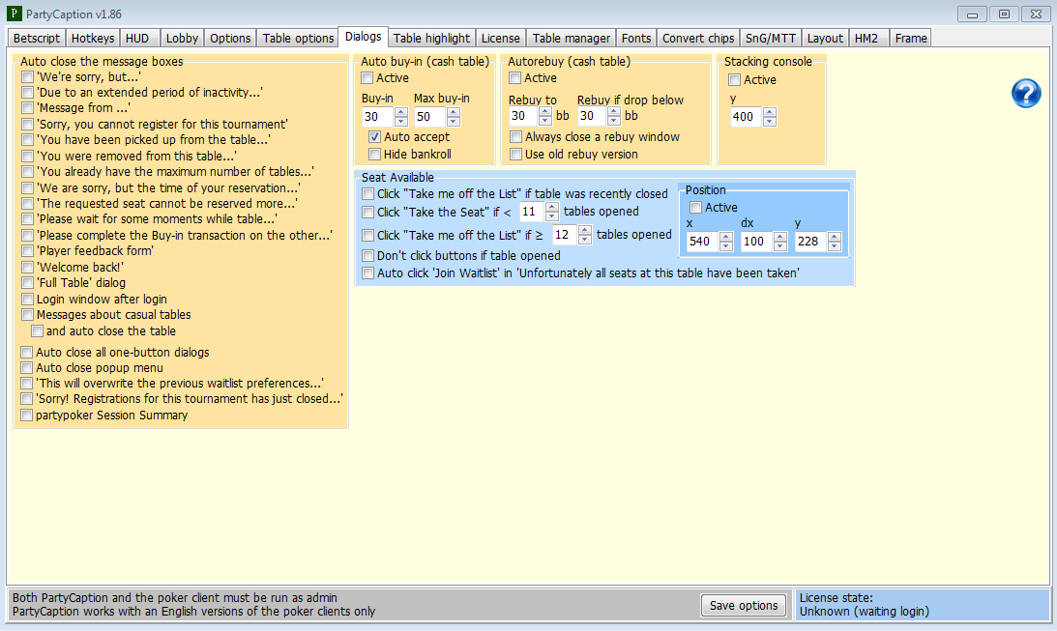Tick Click "Take the Seat" if < checkbox
The image size is (1057, 631).
click(x=368, y=213)
